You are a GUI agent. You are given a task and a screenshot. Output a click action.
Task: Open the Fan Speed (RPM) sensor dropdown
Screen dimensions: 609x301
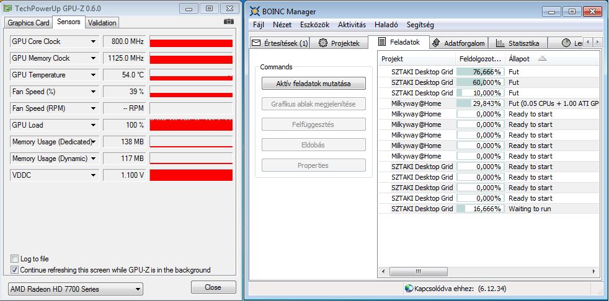coord(93,108)
